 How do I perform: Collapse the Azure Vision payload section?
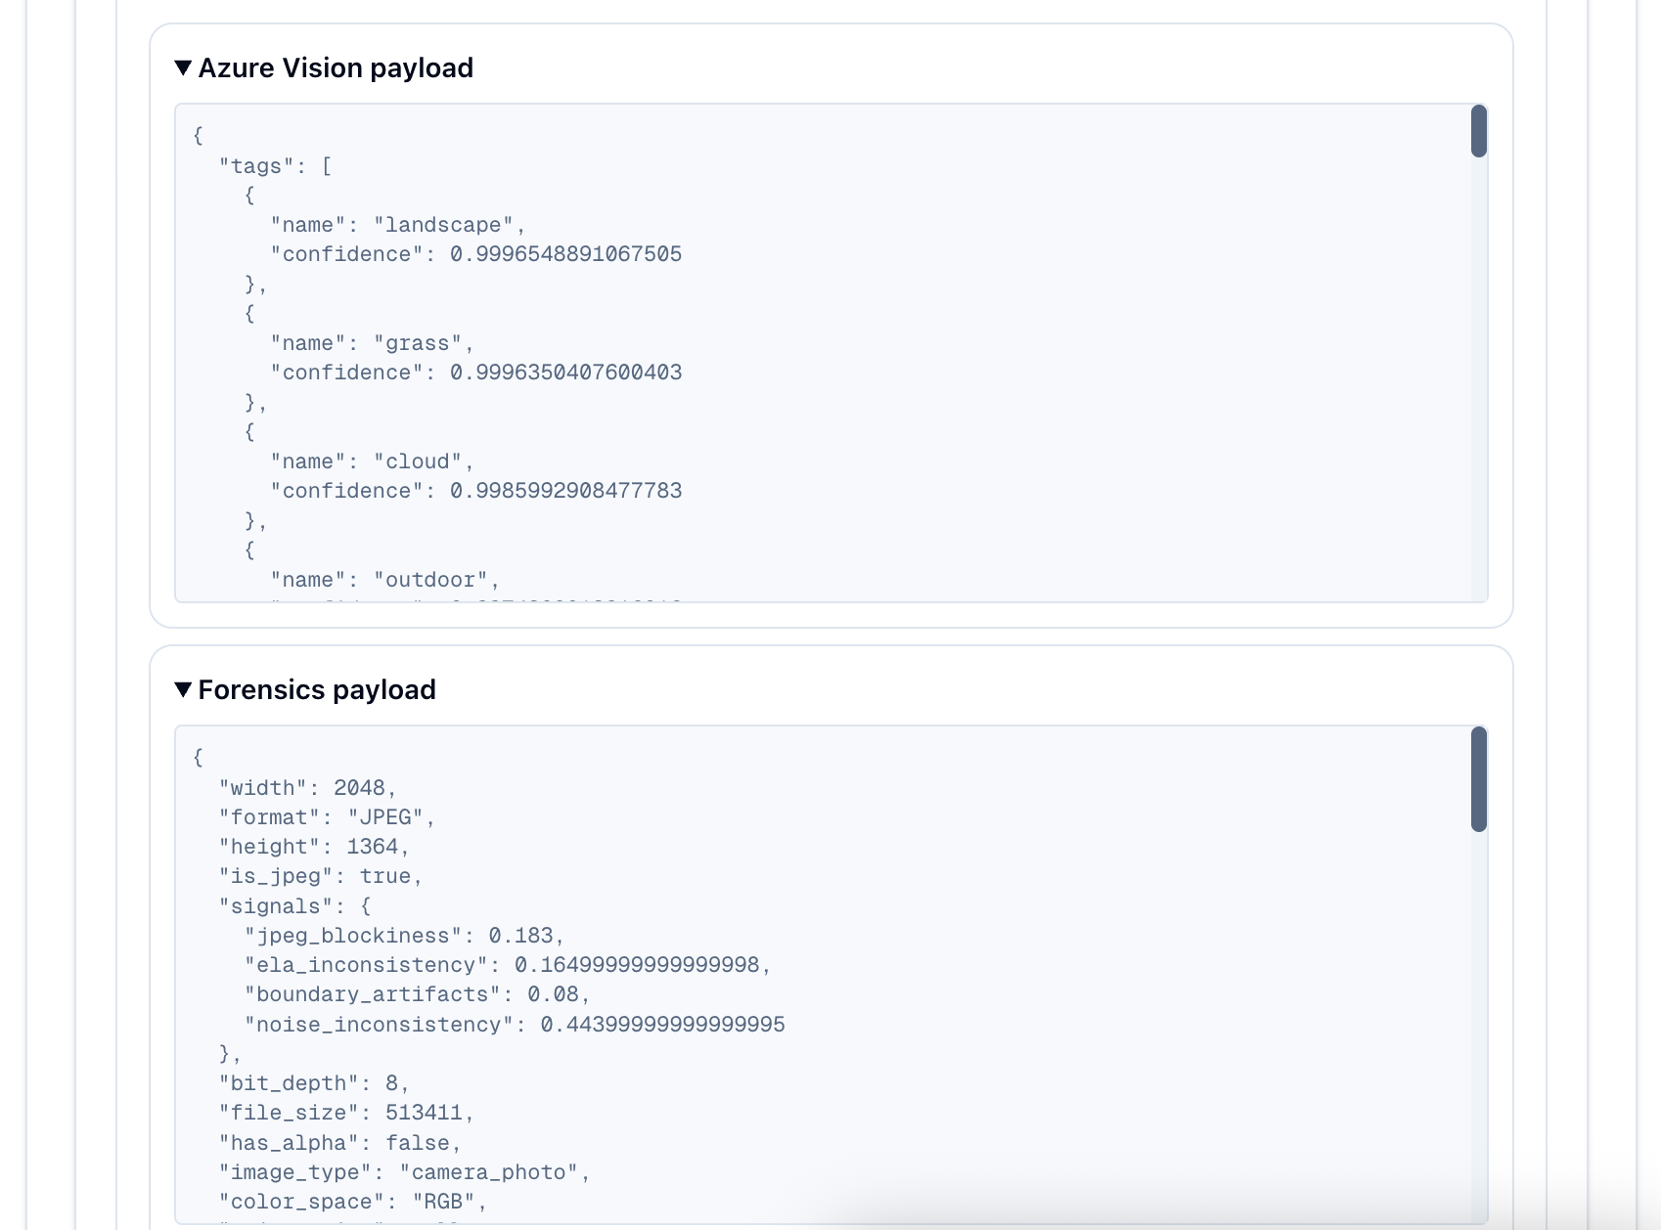324,67
